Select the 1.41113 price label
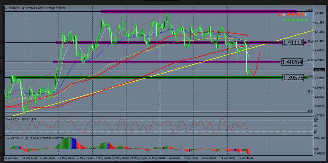Viewport: 328px width, 163px height. [293, 43]
